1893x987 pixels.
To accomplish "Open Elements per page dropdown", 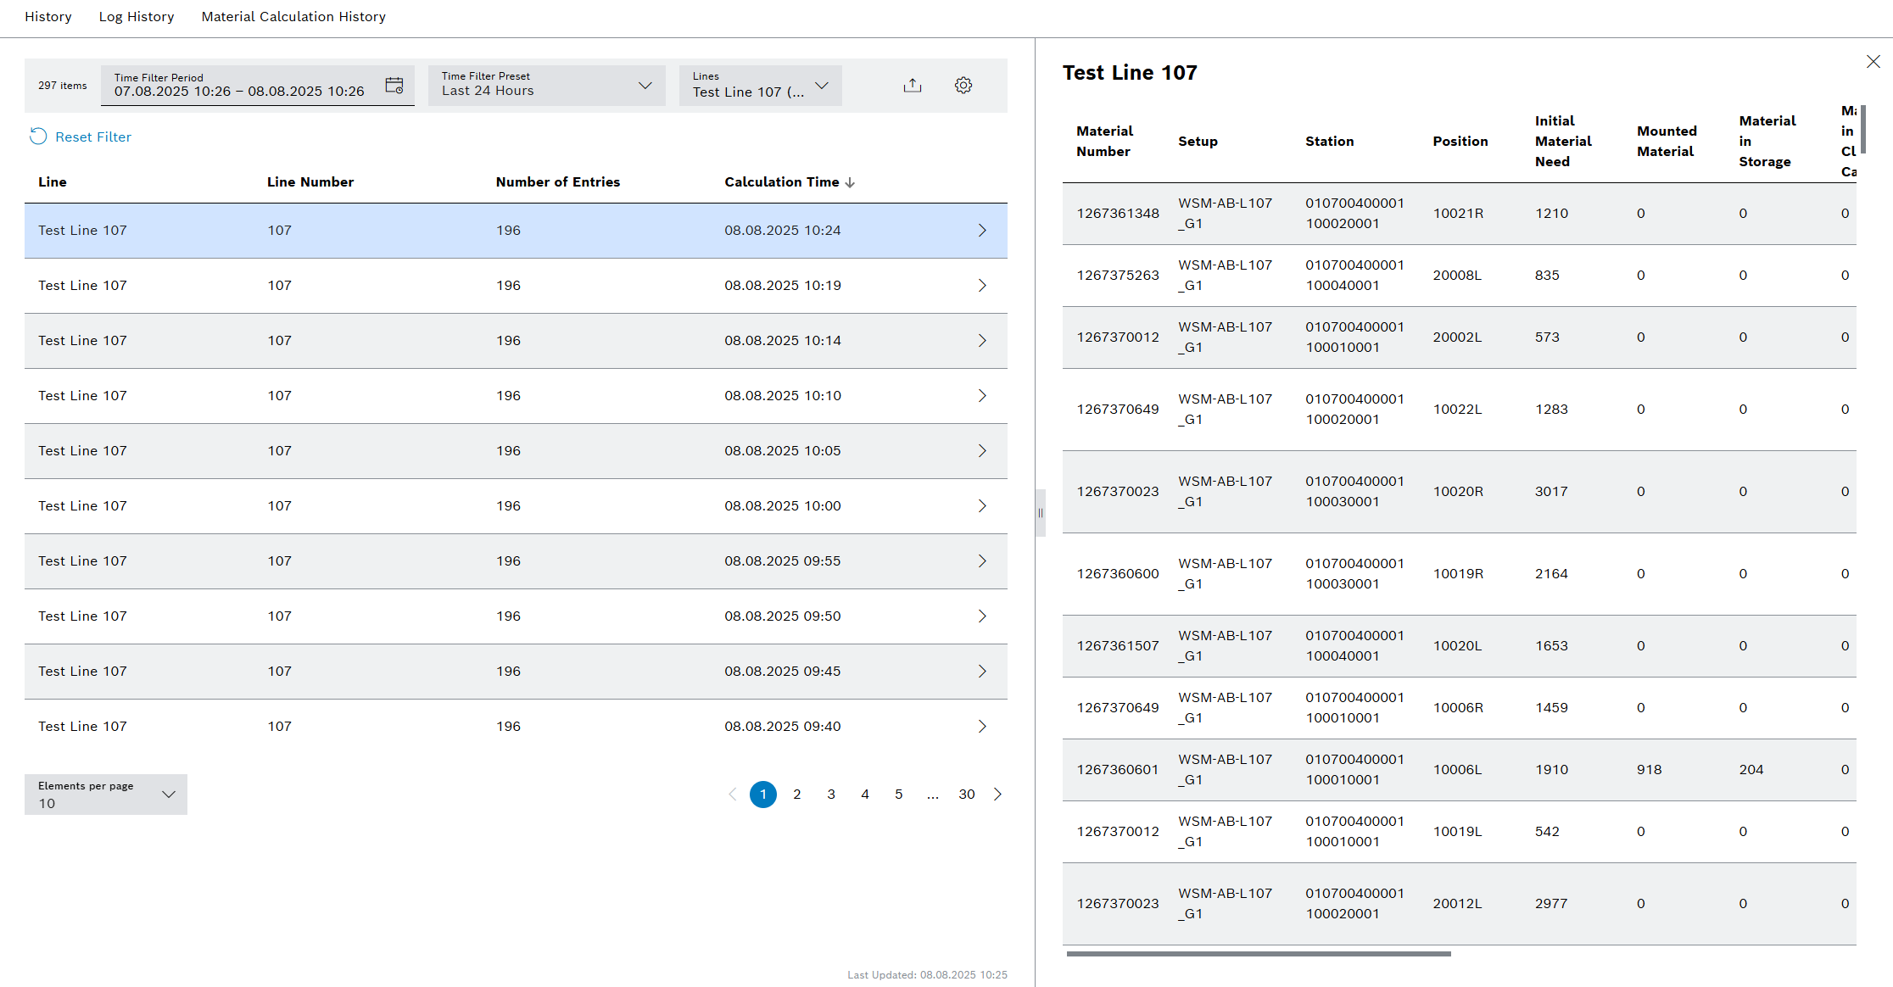I will 168,795.
